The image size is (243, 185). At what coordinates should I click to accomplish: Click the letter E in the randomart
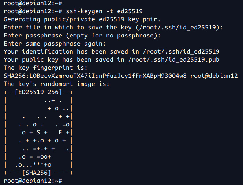[61, 132]
